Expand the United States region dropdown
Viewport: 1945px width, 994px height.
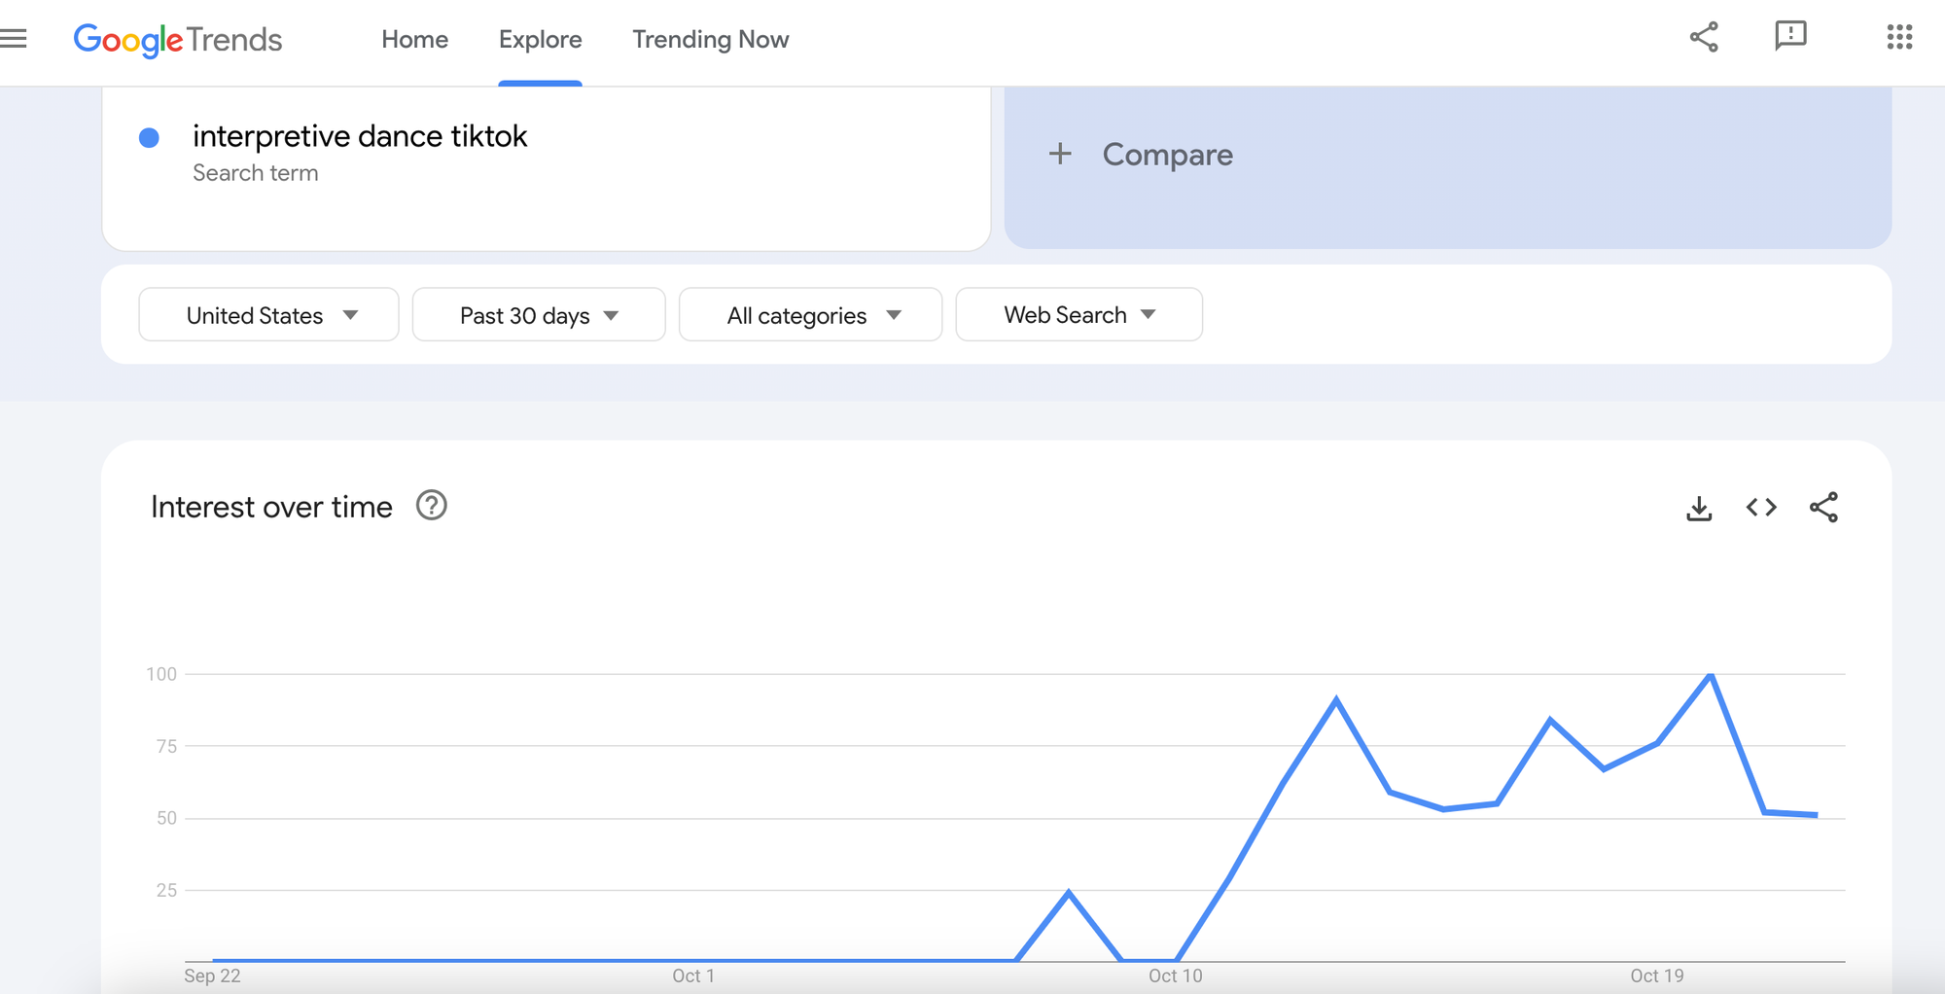click(269, 315)
